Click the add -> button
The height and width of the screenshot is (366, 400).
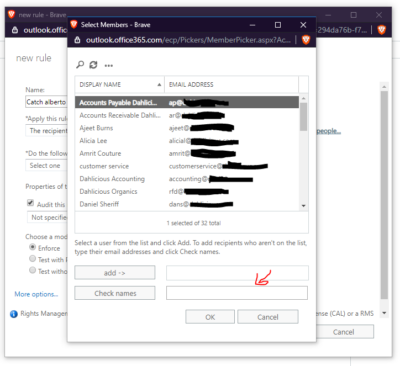tap(115, 273)
